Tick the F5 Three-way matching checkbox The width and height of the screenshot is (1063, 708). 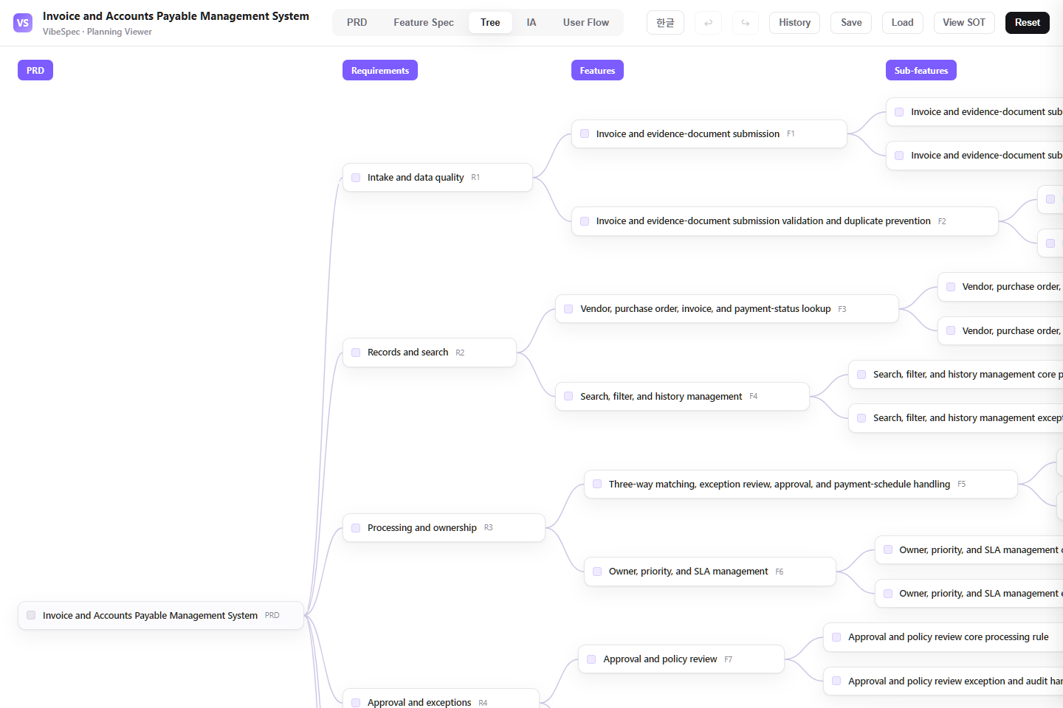[x=597, y=484]
